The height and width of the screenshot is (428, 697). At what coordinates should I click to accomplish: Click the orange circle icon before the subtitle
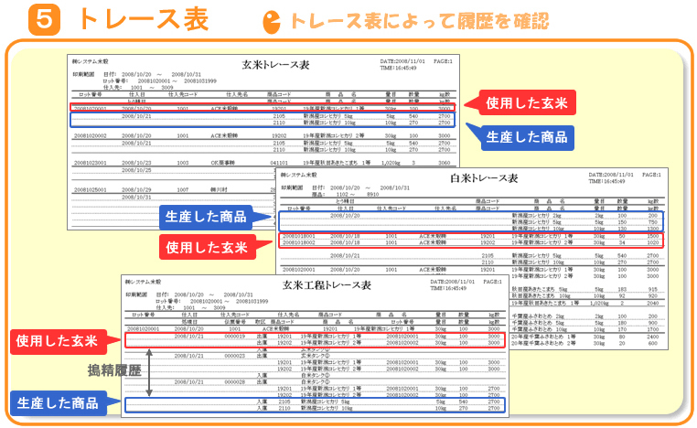pos(271,22)
